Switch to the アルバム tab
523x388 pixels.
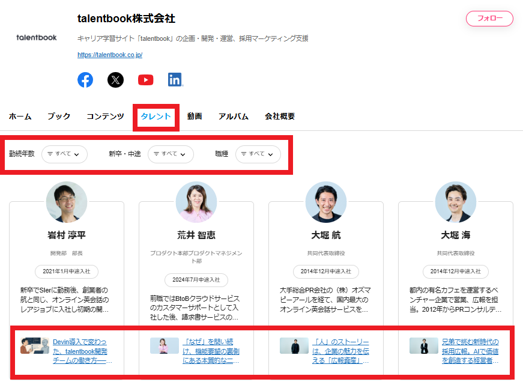click(233, 117)
